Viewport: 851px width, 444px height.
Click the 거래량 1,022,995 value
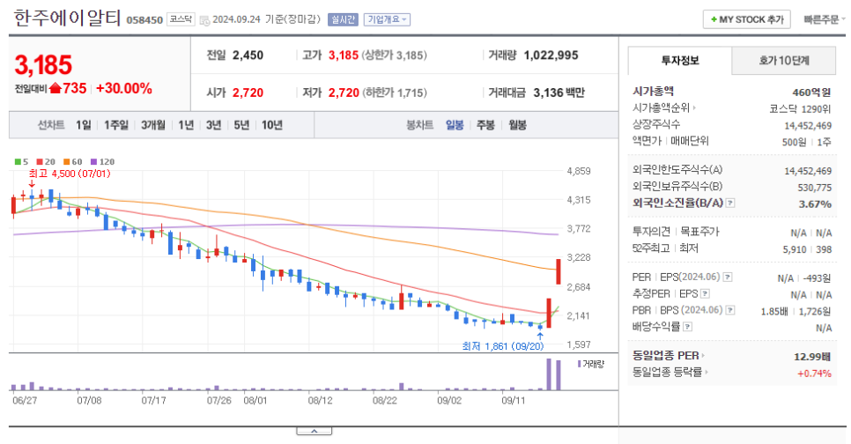tap(551, 55)
